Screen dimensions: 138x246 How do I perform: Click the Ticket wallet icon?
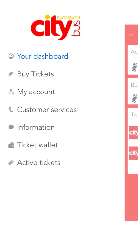[x=11, y=145]
